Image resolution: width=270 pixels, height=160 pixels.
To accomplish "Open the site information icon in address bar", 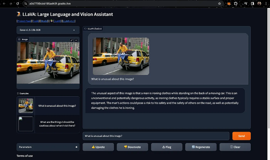I will (x=26, y=3).
